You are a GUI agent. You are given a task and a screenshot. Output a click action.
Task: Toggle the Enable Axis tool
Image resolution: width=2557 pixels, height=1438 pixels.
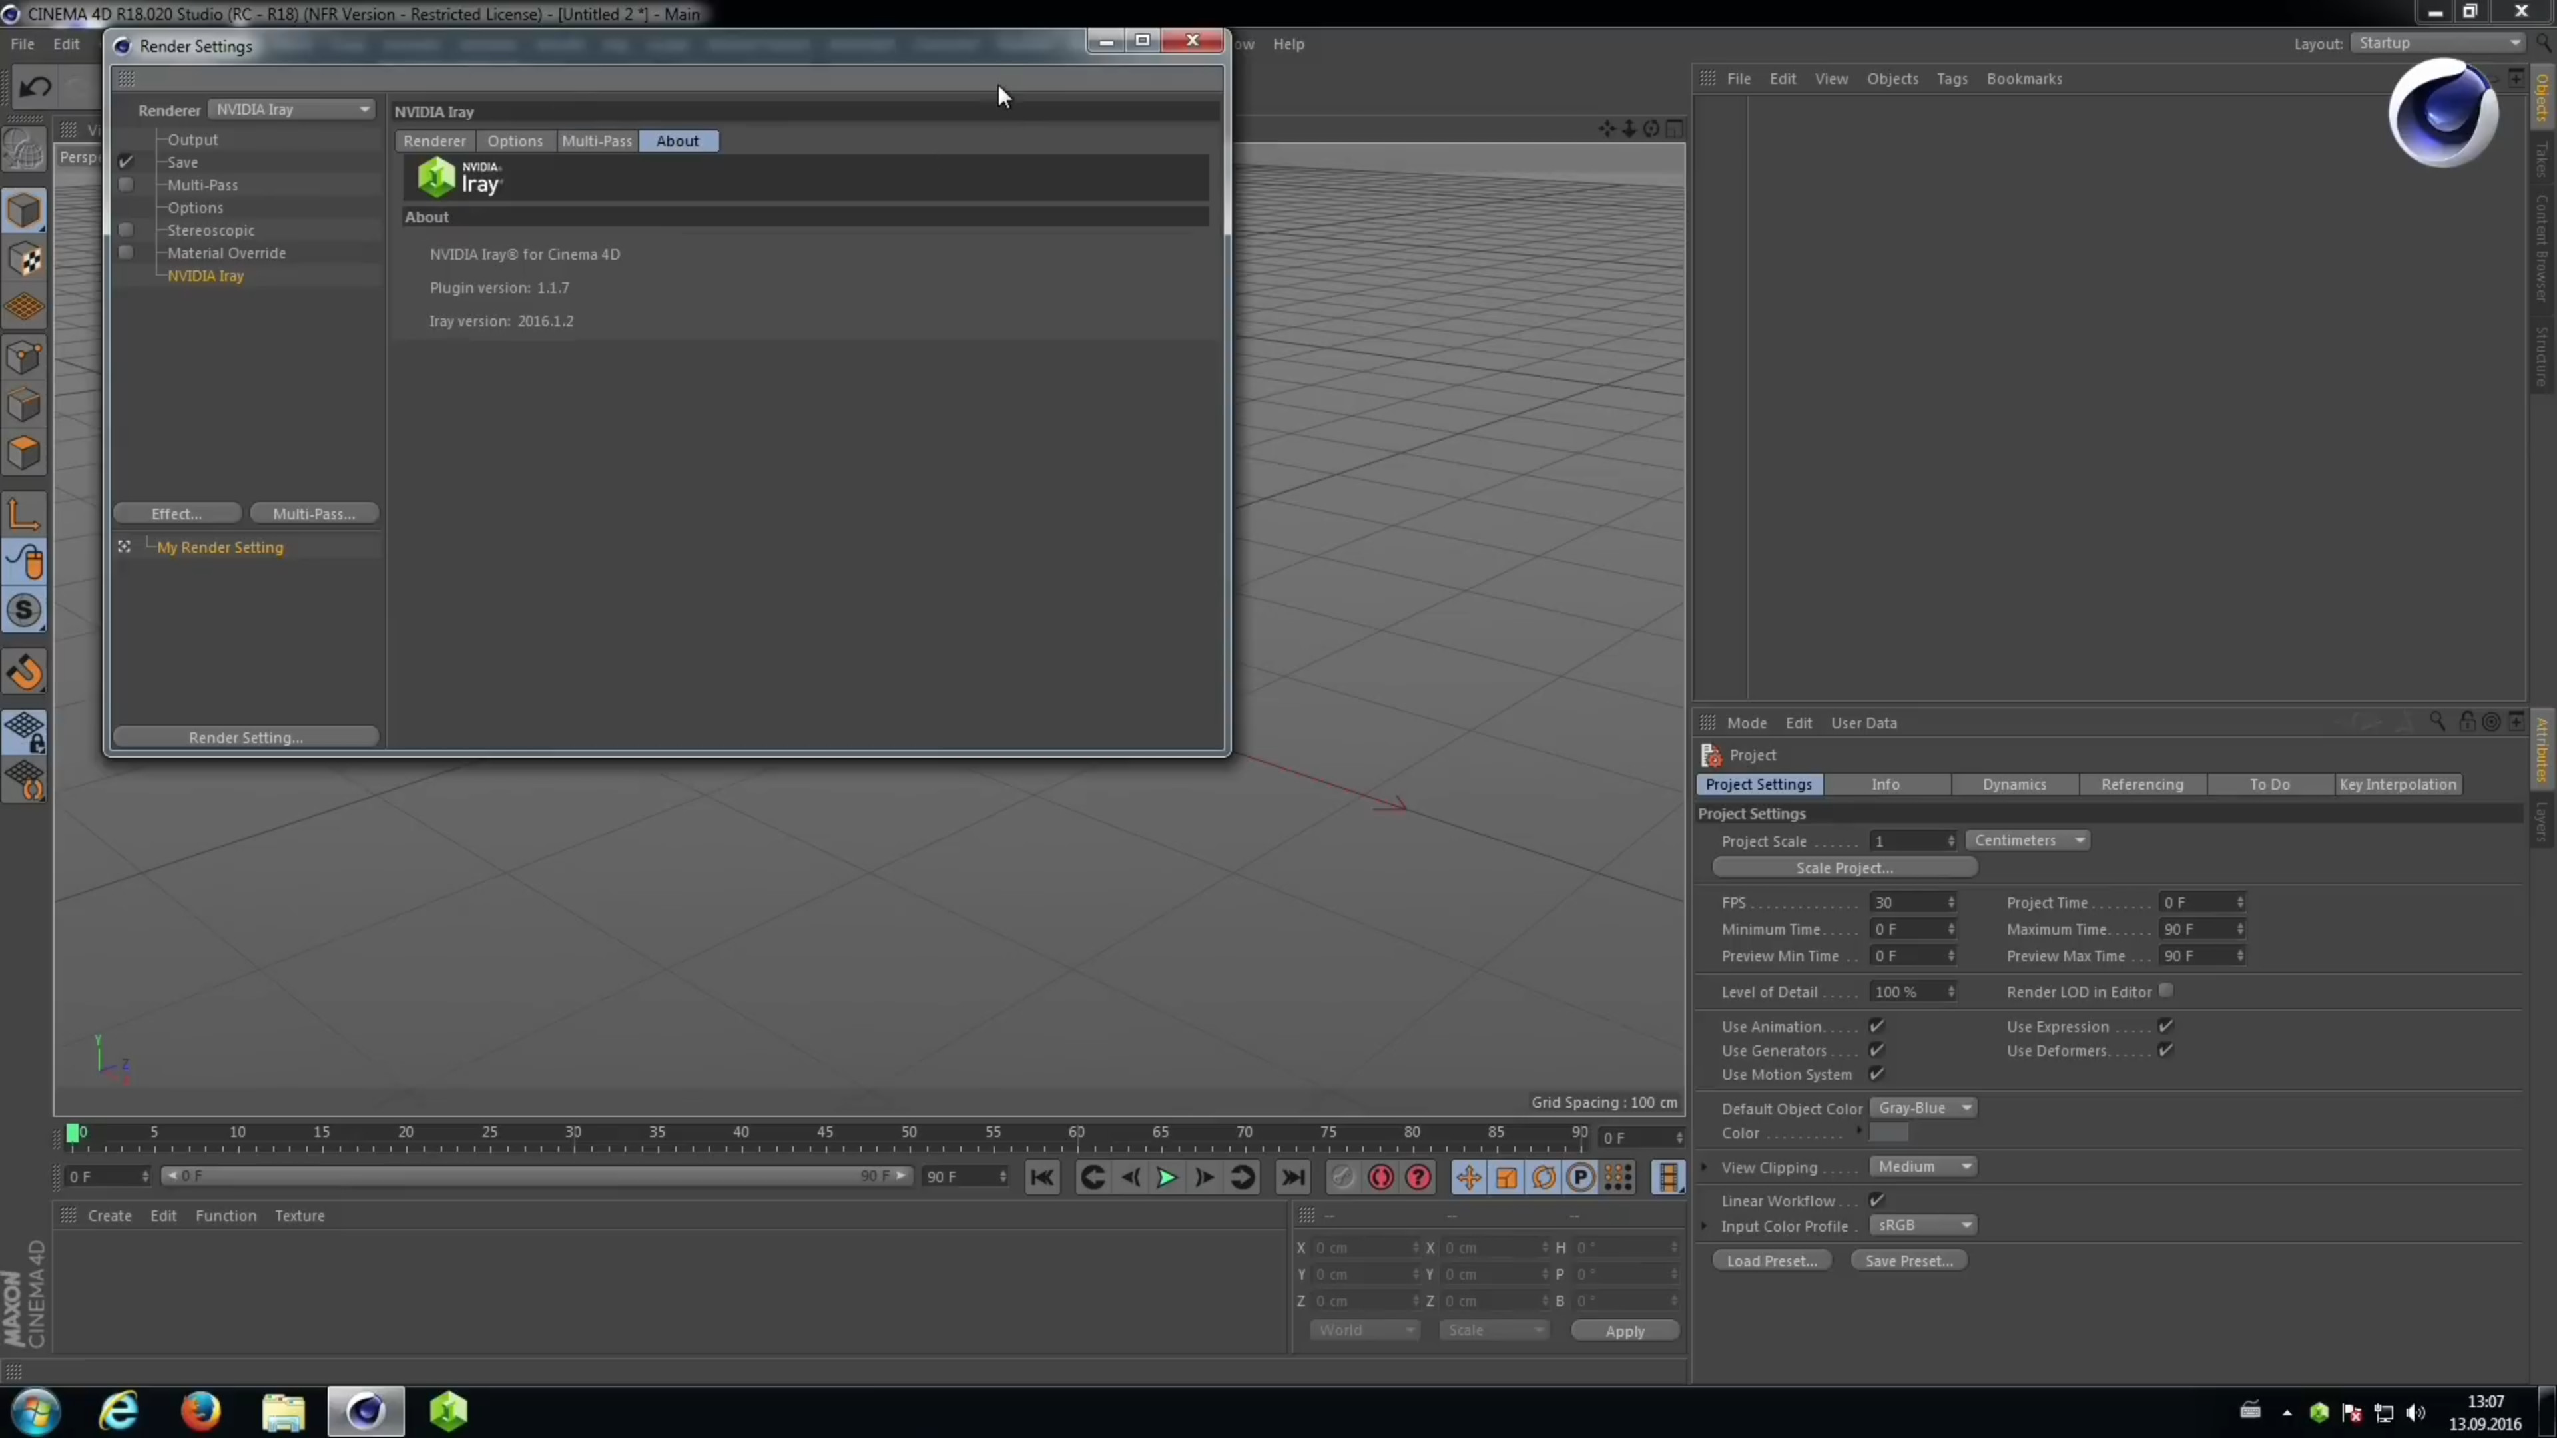[x=25, y=514]
